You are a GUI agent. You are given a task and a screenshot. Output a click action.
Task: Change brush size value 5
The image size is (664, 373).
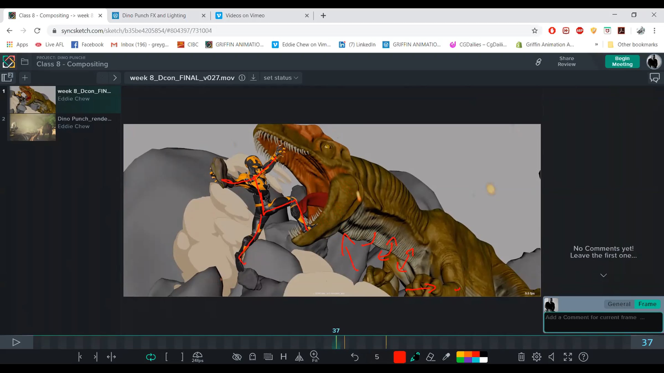[377, 357]
